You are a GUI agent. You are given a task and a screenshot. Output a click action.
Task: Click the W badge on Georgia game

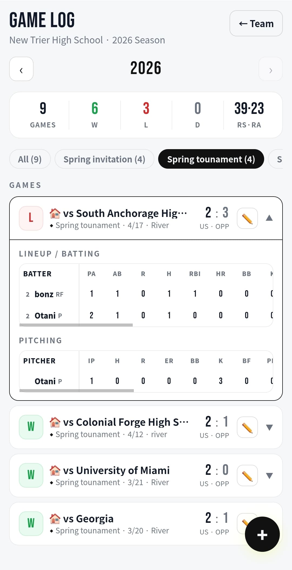tap(31, 523)
